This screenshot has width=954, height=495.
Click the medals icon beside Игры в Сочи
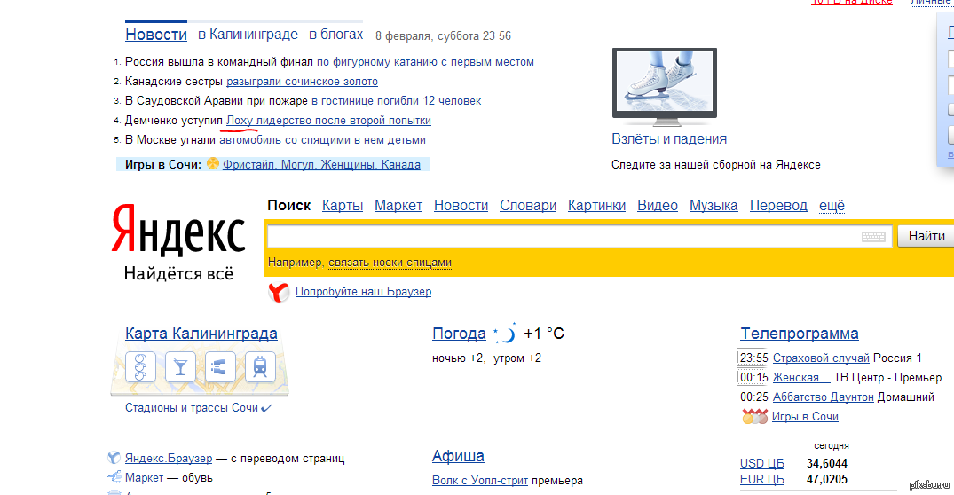pos(754,417)
